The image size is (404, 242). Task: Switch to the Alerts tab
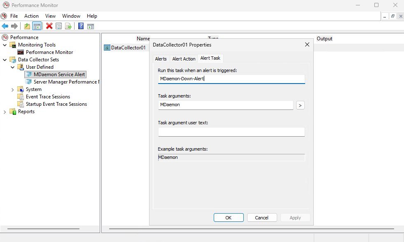tap(161, 59)
